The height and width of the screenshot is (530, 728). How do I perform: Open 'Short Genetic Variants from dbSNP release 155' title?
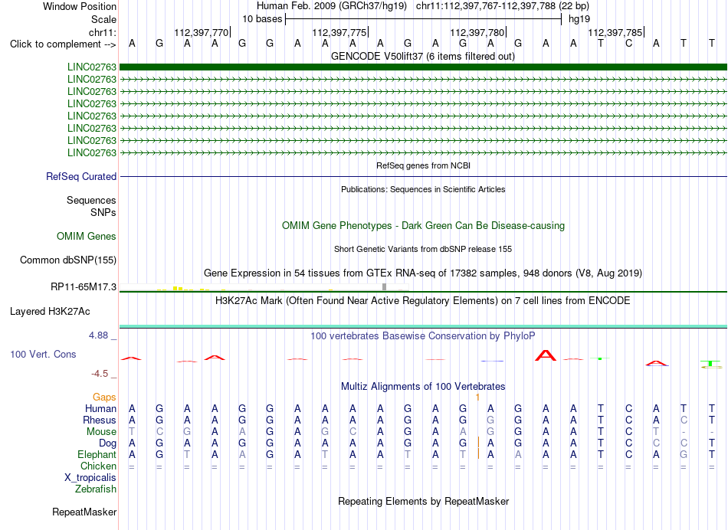tap(423, 249)
